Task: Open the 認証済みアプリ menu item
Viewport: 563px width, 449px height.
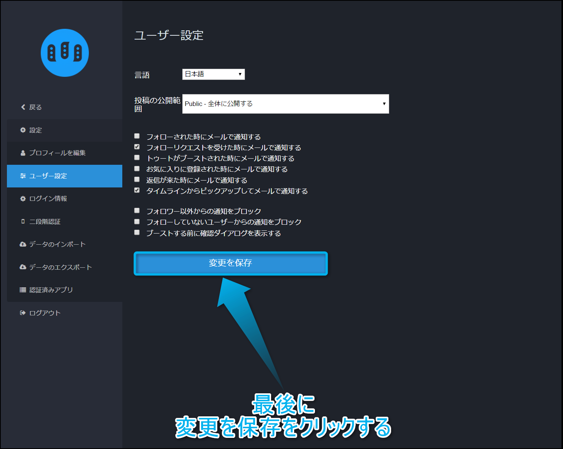Action: click(x=51, y=290)
